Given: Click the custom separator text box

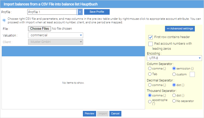Looking at the screenshot, I should tap(192, 74).
